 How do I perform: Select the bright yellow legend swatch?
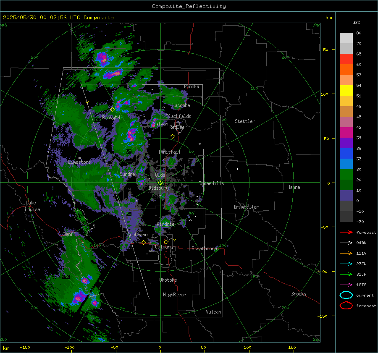pyautogui.click(x=346, y=90)
